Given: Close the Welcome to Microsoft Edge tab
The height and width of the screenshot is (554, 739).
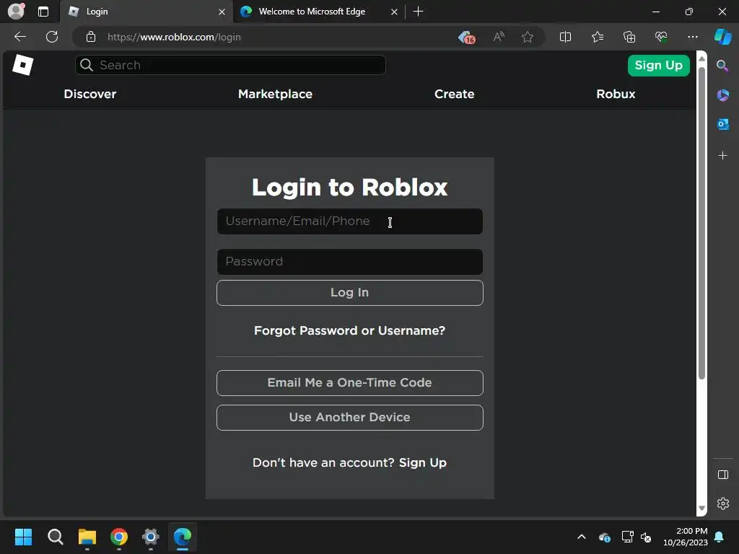Looking at the screenshot, I should pyautogui.click(x=394, y=12).
